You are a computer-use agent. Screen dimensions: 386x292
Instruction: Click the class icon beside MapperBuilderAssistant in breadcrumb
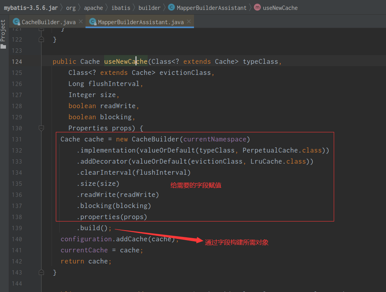(171, 7)
